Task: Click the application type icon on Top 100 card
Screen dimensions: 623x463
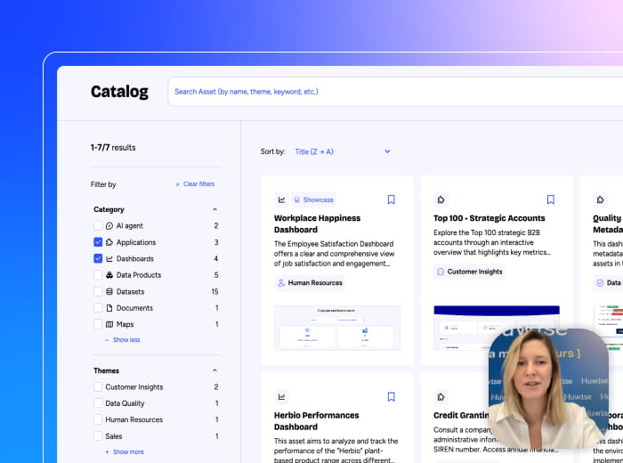Action: [x=441, y=199]
